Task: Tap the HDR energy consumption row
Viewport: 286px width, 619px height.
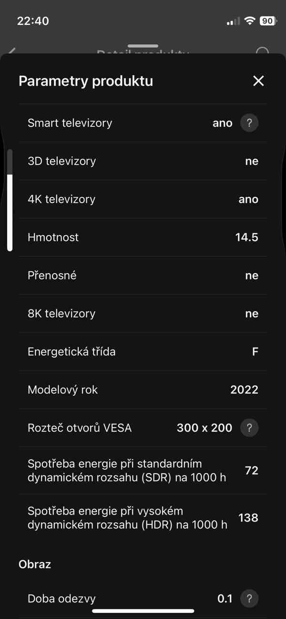Action: (x=143, y=518)
